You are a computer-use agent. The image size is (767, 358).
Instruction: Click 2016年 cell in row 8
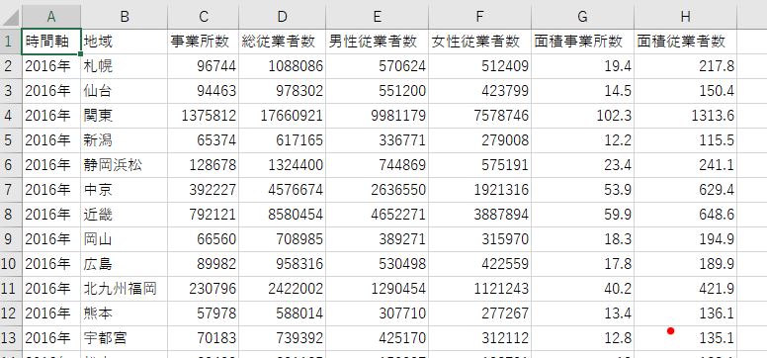pos(51,215)
